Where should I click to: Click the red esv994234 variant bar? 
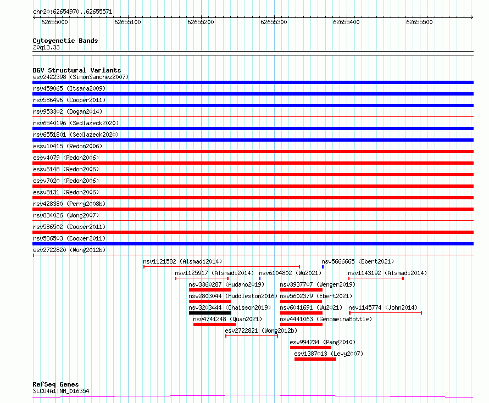point(310,348)
